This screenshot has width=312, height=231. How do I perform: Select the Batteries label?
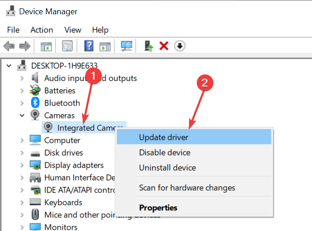point(60,91)
